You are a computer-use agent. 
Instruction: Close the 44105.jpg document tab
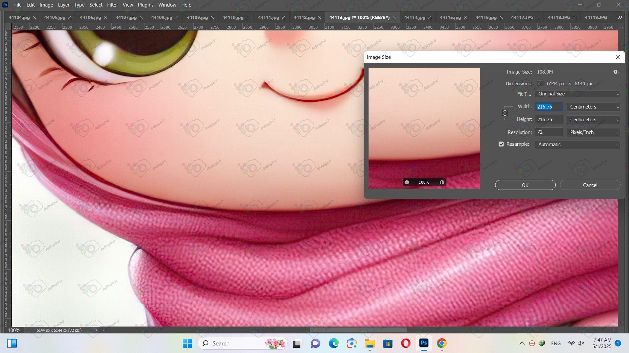click(70, 18)
